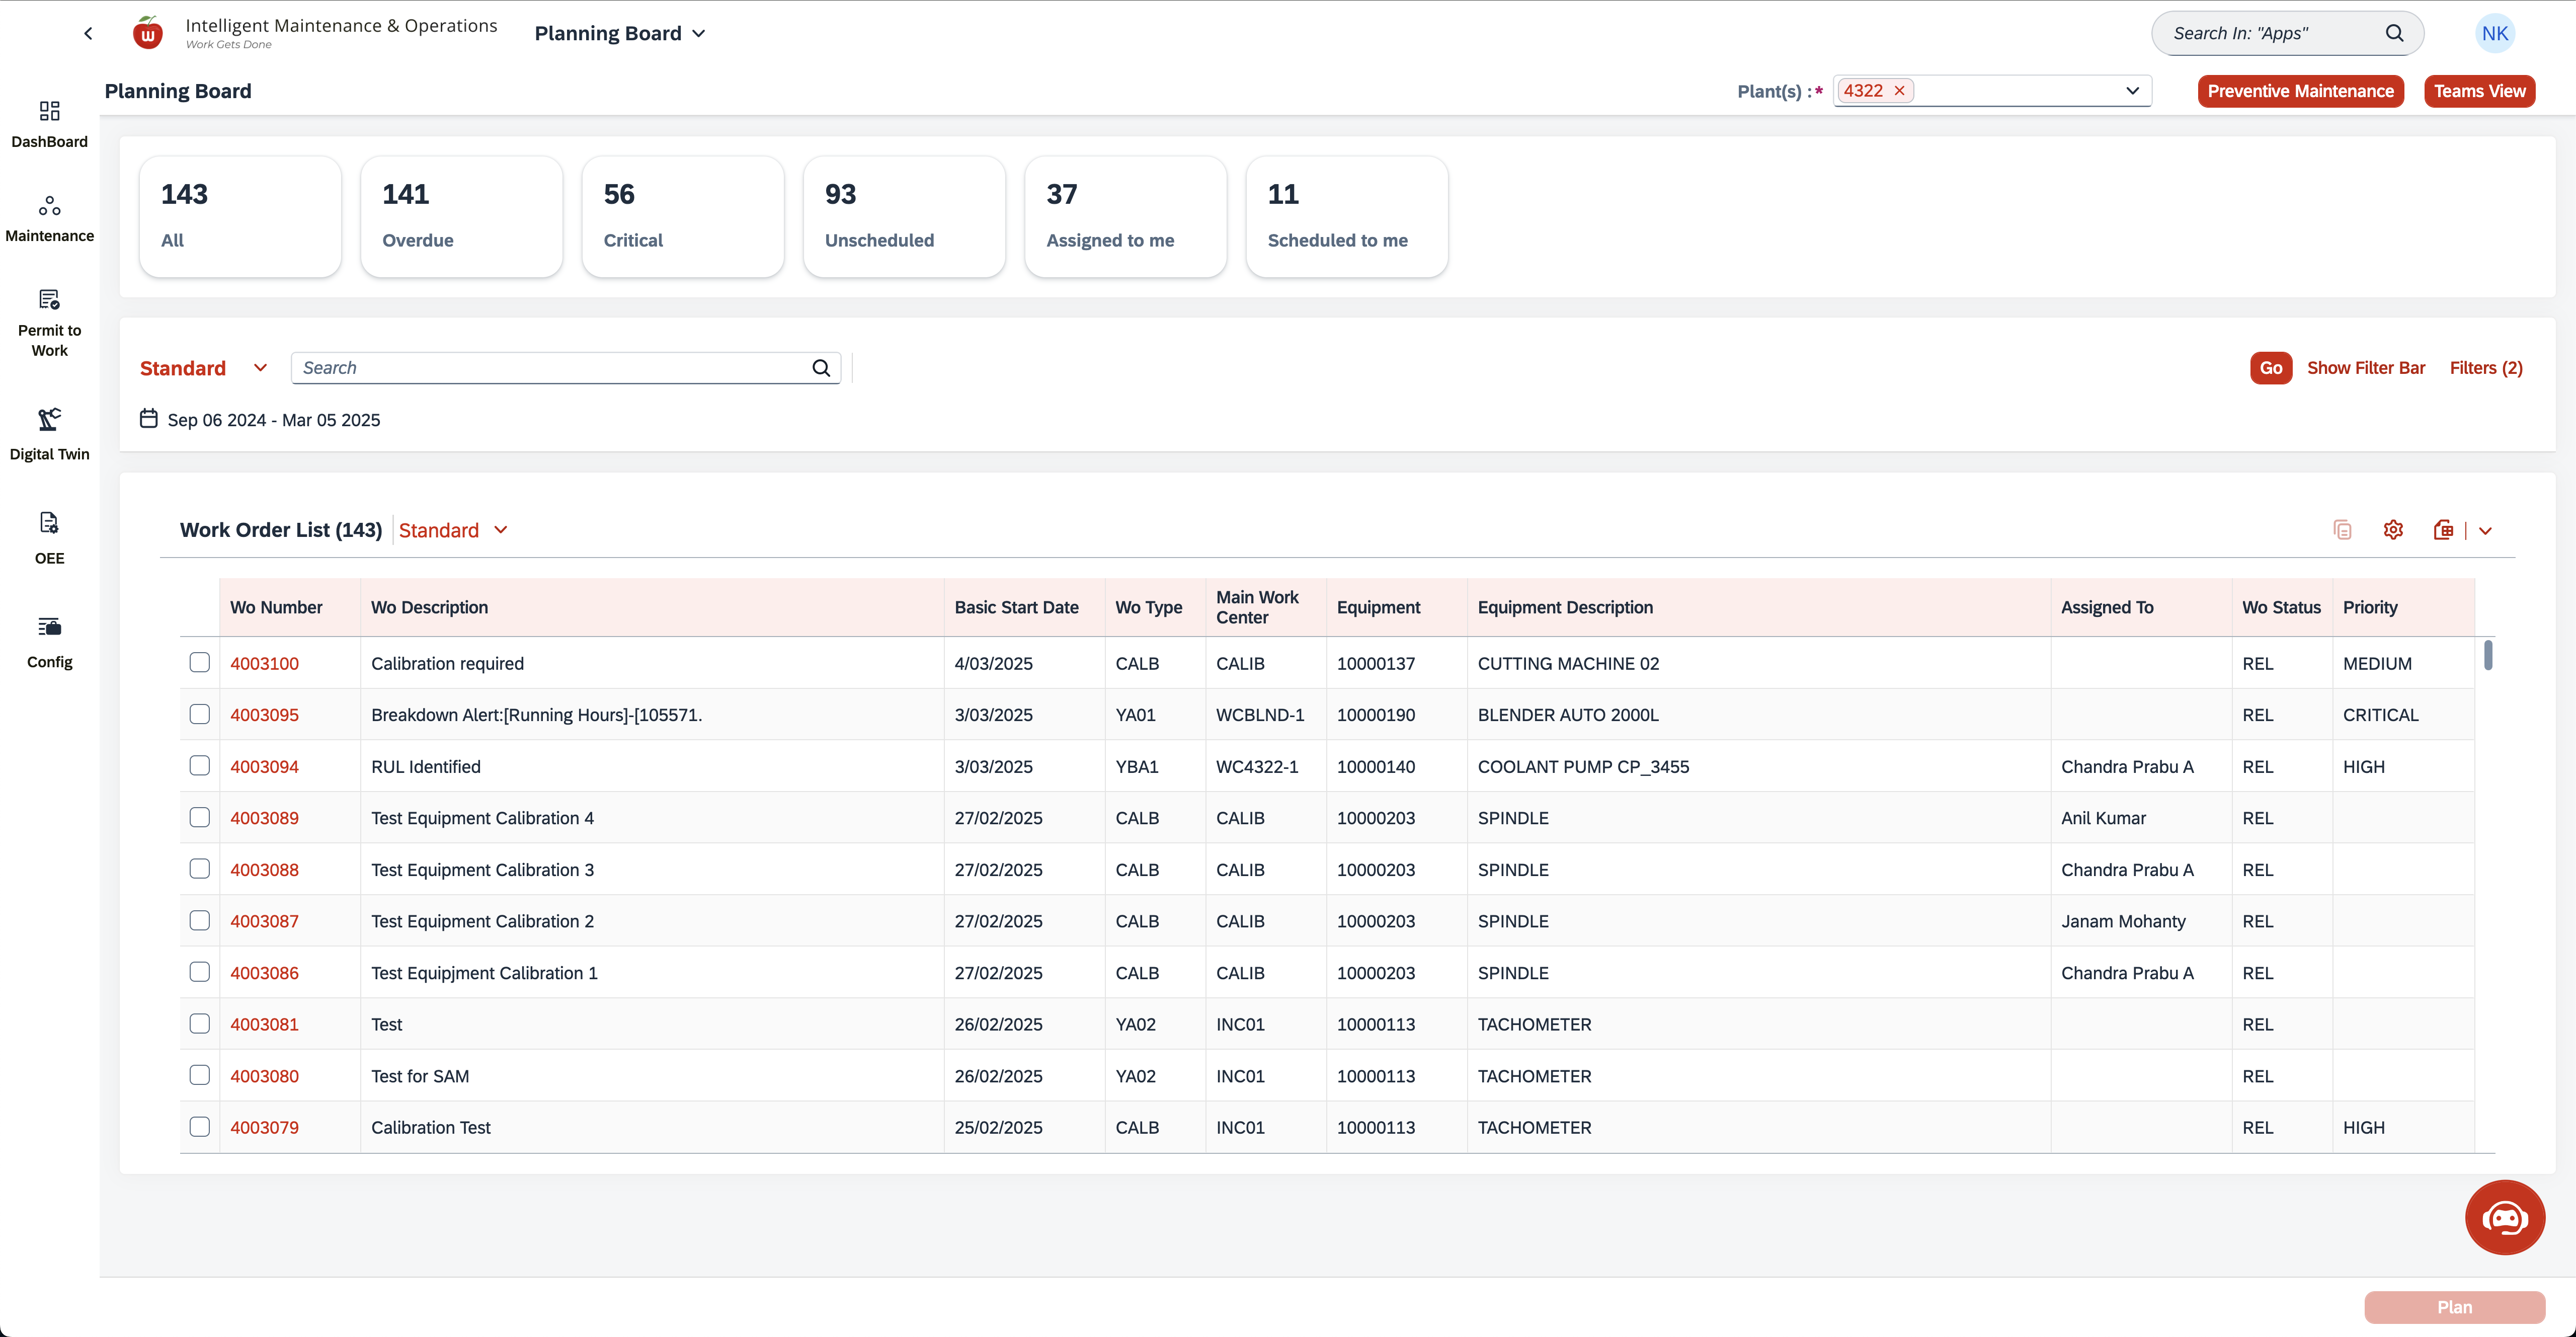Select checkbox for work order 4003087
Viewport: 2576px width, 1337px height.
(x=200, y=920)
